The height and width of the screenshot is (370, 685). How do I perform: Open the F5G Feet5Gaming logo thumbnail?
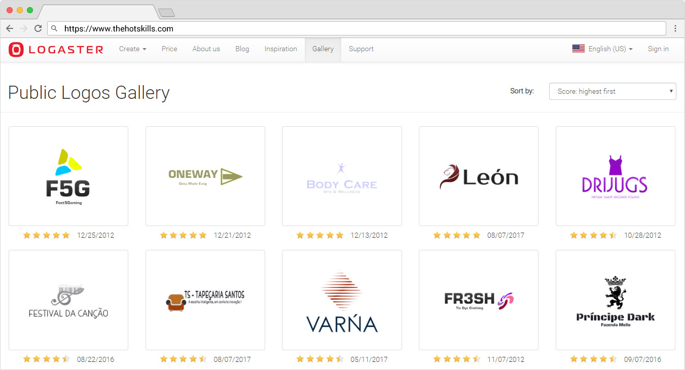(x=68, y=176)
